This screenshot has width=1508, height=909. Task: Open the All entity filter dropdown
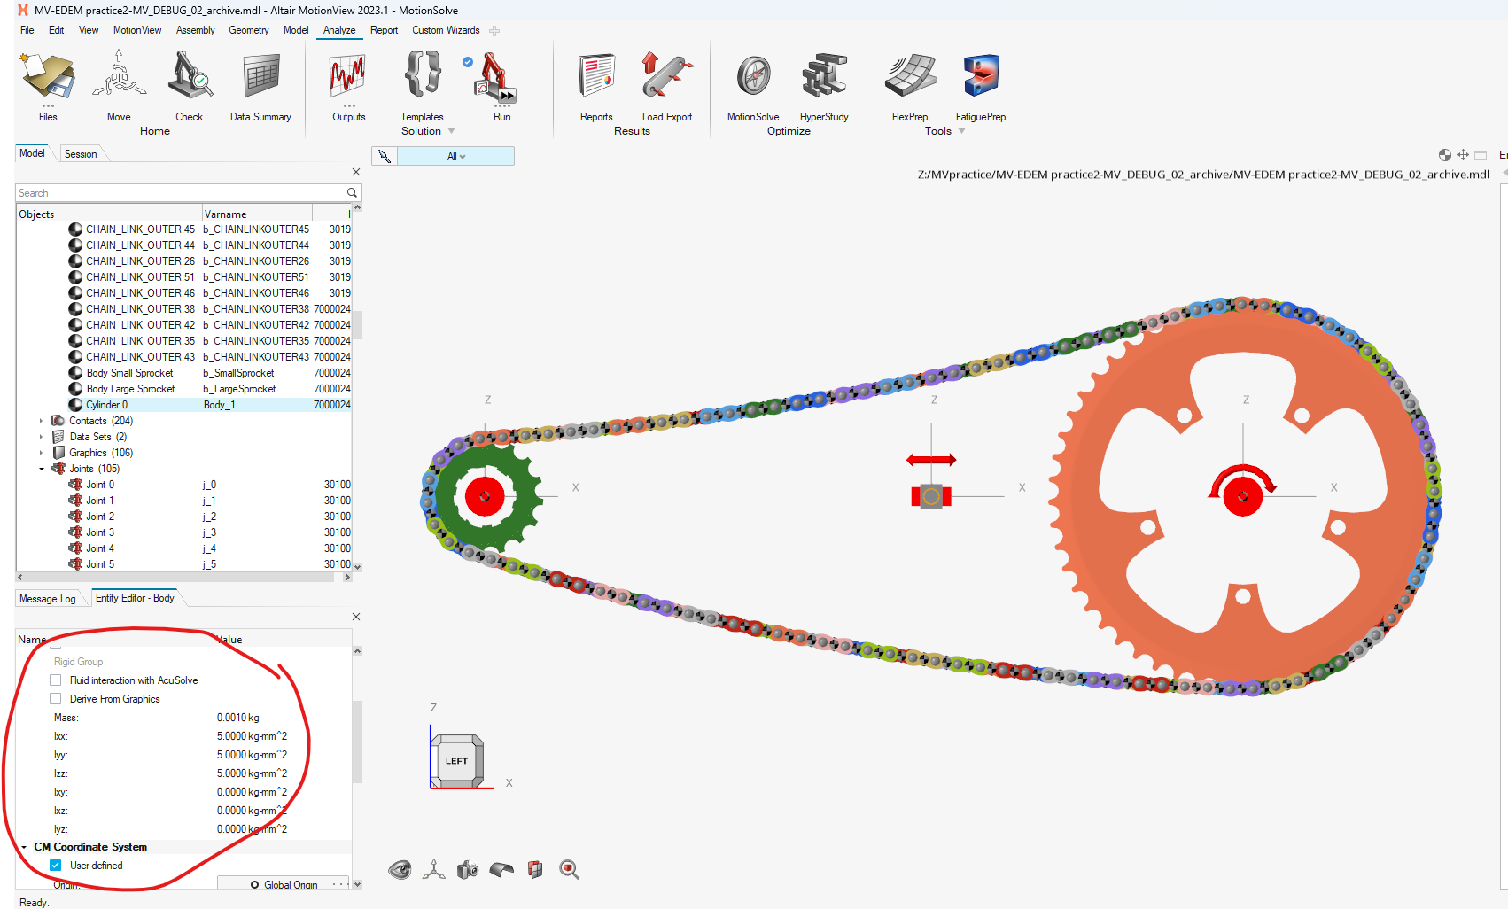click(x=456, y=156)
